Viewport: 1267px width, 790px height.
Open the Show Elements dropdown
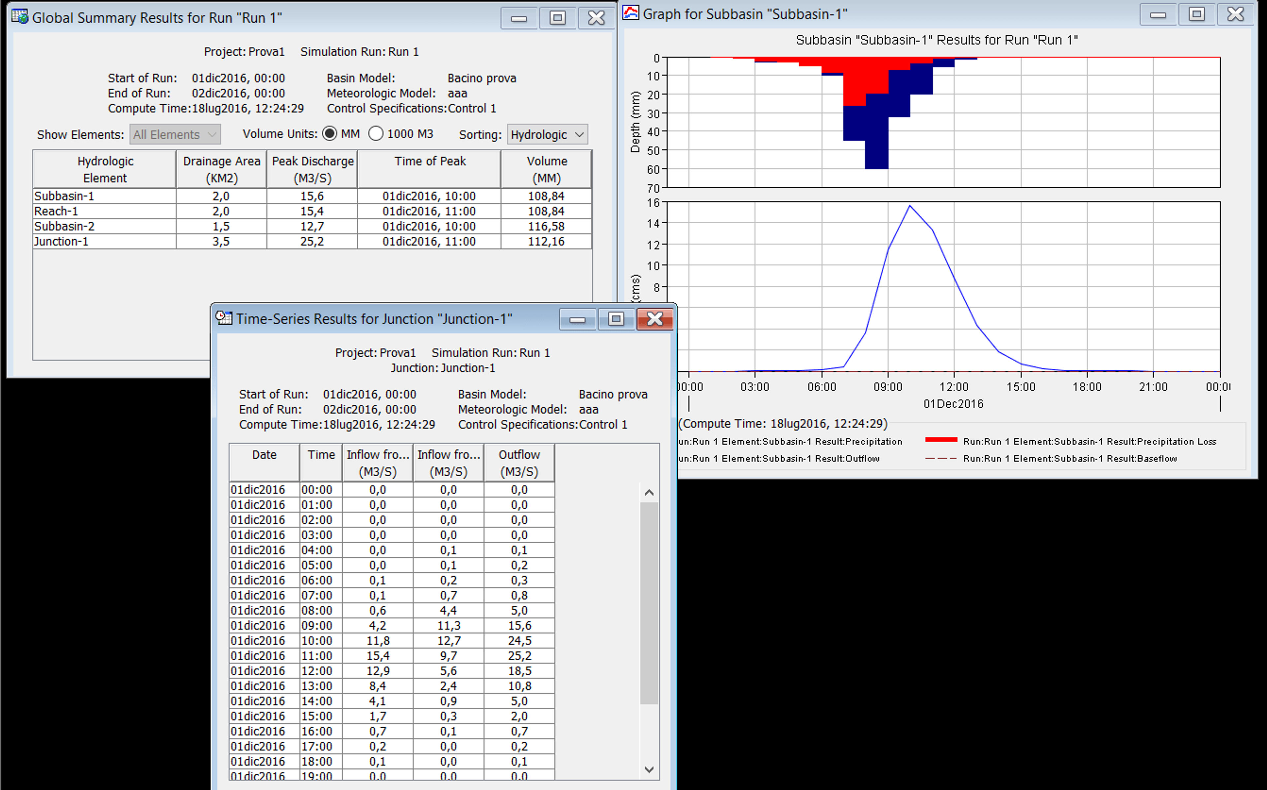(x=175, y=134)
